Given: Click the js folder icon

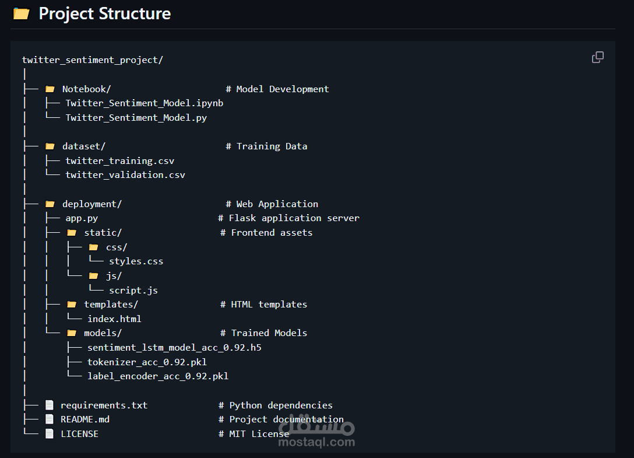Looking at the screenshot, I should point(93,276).
